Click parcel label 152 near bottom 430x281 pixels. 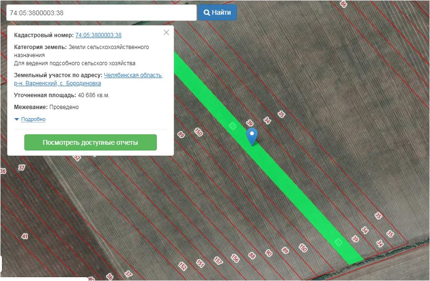tap(183, 266)
